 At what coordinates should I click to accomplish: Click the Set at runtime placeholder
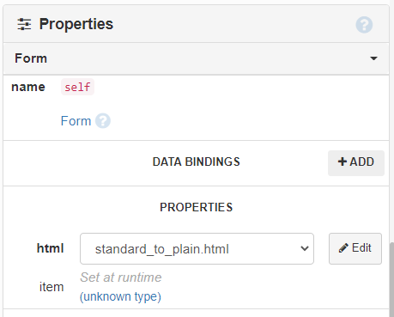(121, 277)
